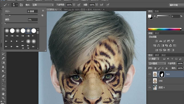
Task: Select the Rectangle shape tool
Action: pyautogui.click(x=3, y=89)
